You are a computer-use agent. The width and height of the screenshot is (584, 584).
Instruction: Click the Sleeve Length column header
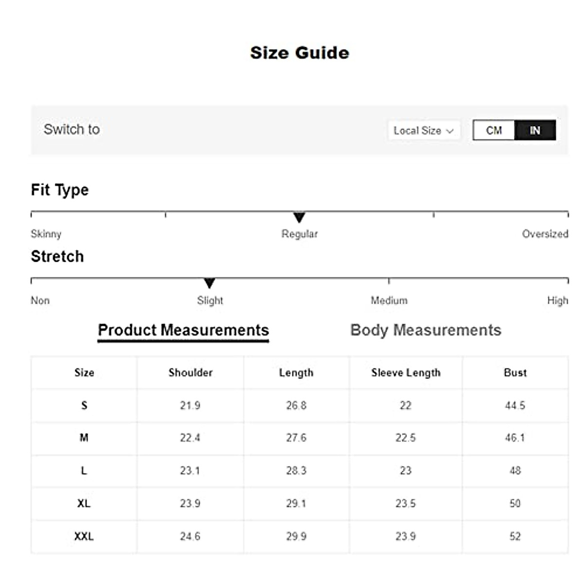[x=405, y=373]
